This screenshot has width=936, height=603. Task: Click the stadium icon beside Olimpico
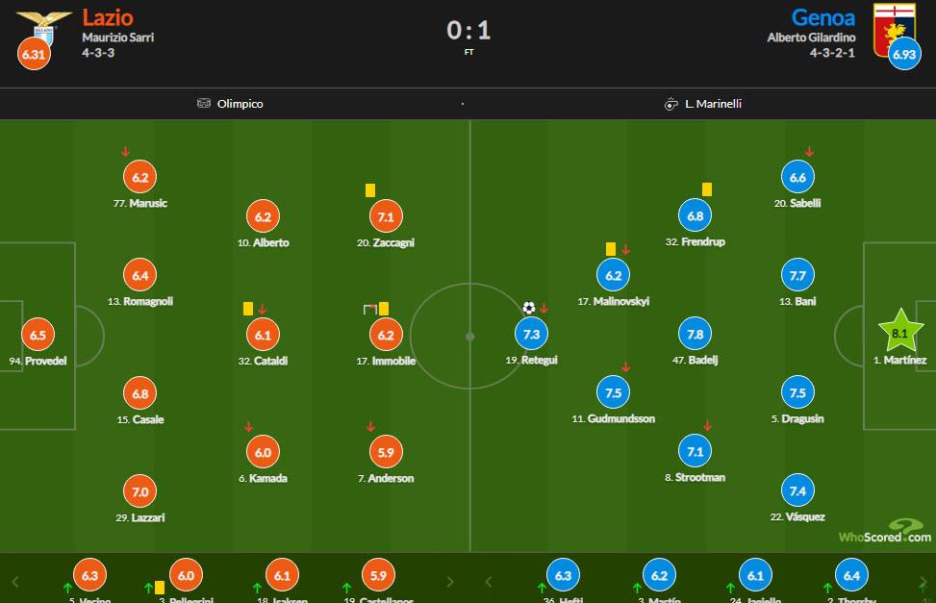click(x=203, y=104)
